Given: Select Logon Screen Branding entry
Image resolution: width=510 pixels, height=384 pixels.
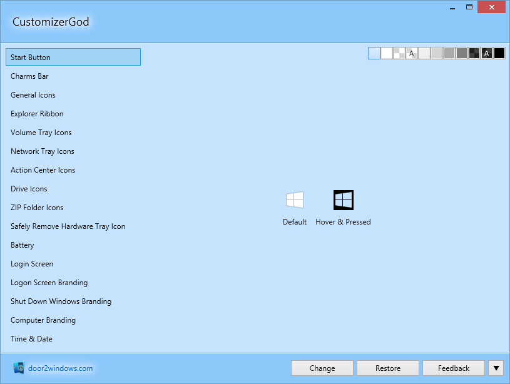Looking at the screenshot, I should 73,283.
